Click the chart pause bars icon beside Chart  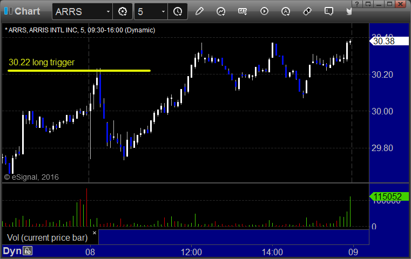click(x=8, y=11)
